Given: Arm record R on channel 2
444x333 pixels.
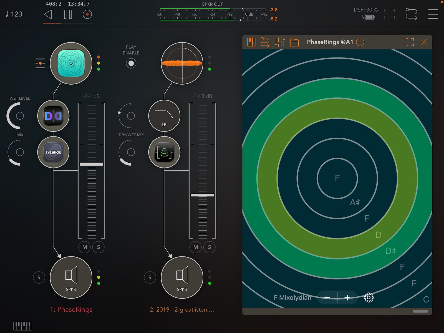Looking at the screenshot, I should [x=150, y=277].
